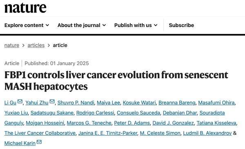Navigate to the nature breadcrumb link
The width and height of the screenshot is (245, 149).
[12, 45]
